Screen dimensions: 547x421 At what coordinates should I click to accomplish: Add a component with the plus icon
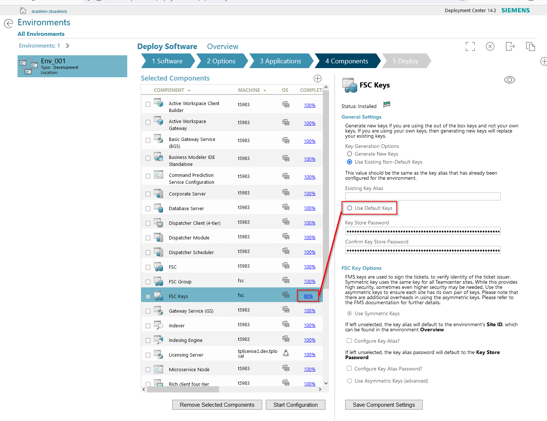(317, 78)
